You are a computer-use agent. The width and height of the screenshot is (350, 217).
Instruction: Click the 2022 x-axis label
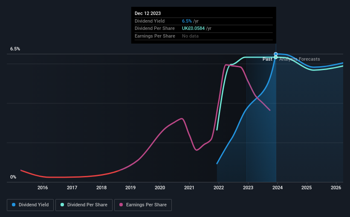point(219,188)
